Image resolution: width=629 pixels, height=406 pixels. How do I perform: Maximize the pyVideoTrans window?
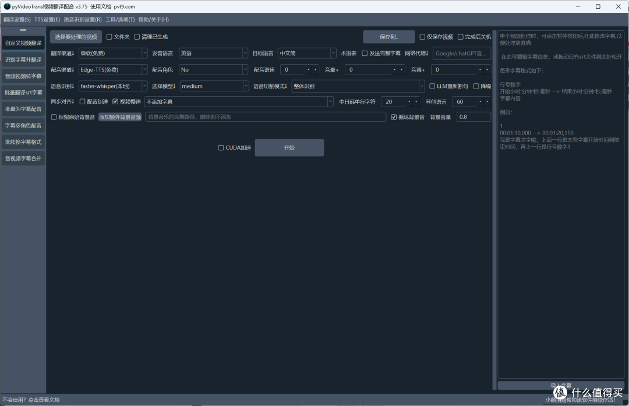click(x=598, y=6)
